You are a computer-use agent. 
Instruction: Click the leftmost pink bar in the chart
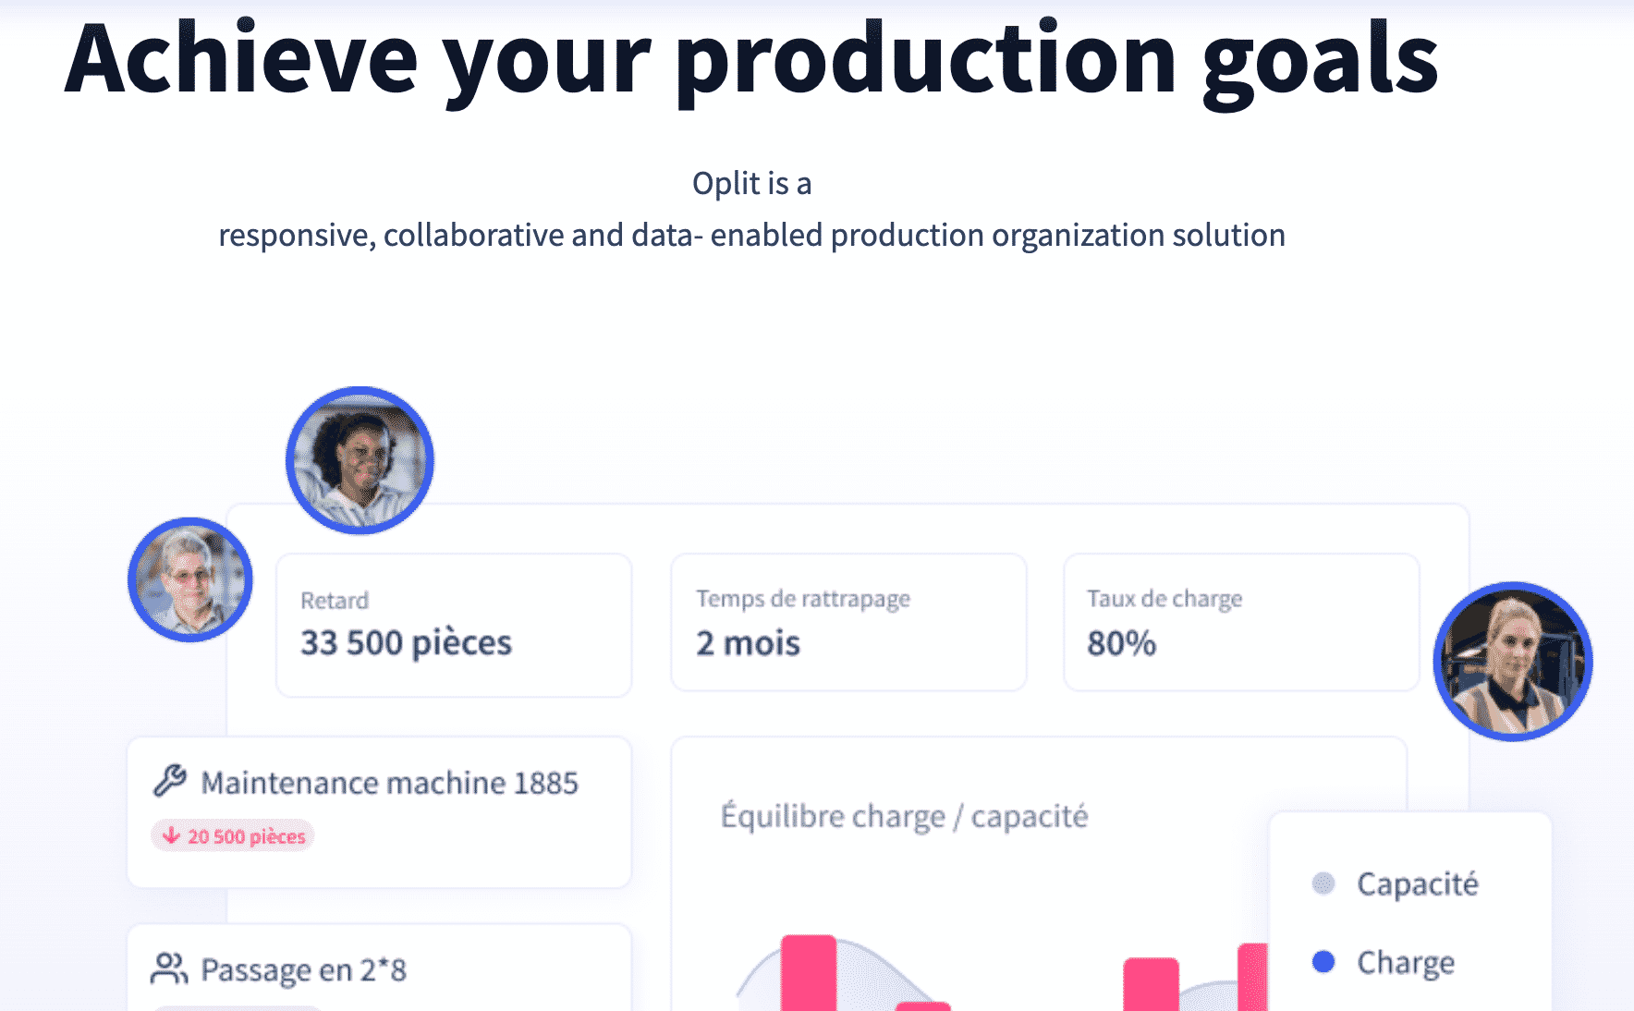point(809,973)
